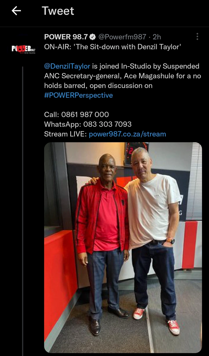This screenshot has height=356, width=209.
Task: Open the @DenzilTaylor mention
Action: point(67,66)
